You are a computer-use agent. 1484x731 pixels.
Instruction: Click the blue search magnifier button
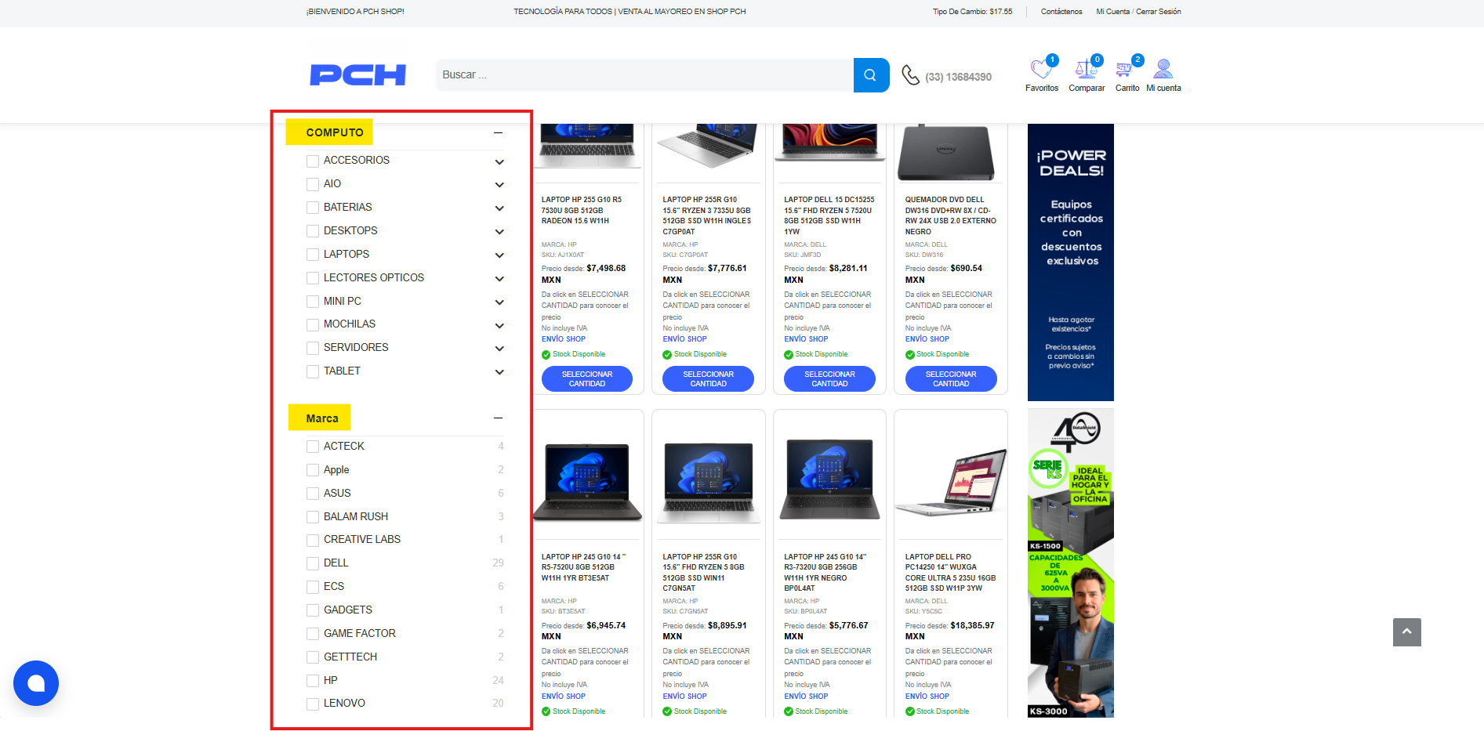(x=870, y=75)
